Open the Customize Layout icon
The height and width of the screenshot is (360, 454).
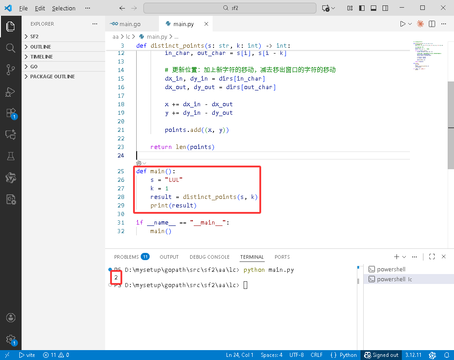(x=350, y=8)
